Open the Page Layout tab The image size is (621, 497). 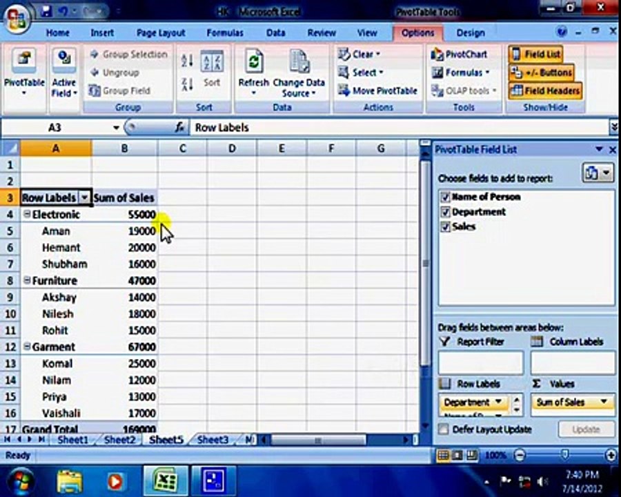tap(161, 33)
